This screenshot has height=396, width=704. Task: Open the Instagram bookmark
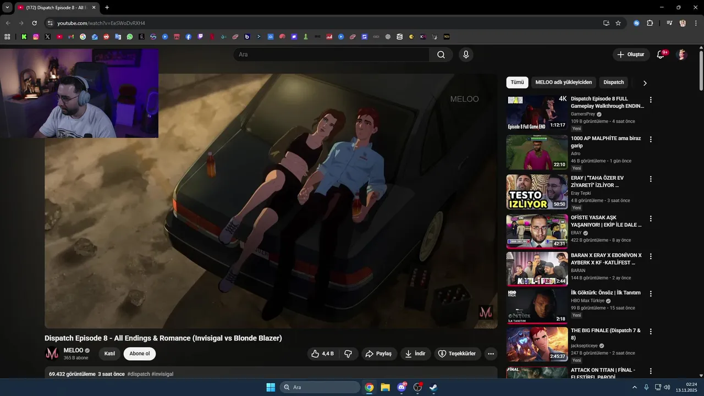click(x=36, y=37)
